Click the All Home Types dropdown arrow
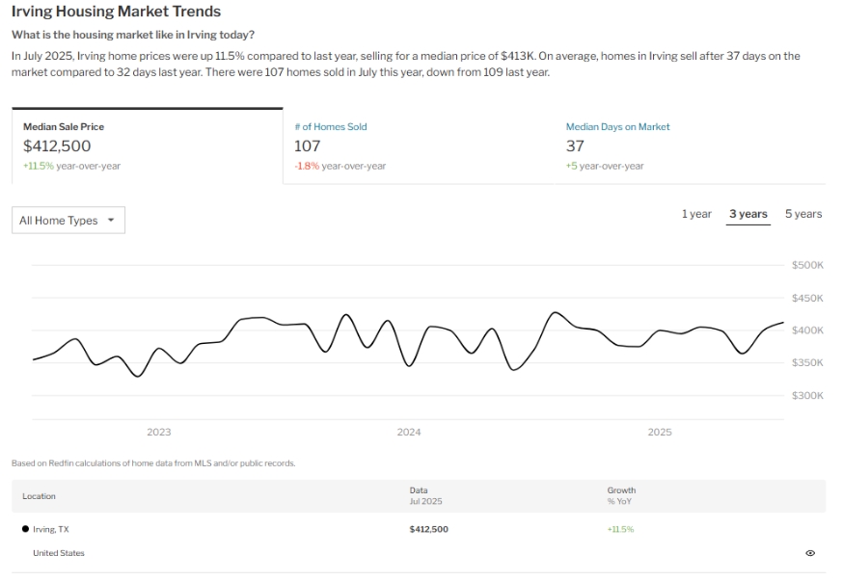The width and height of the screenshot is (843, 581). tap(111, 220)
